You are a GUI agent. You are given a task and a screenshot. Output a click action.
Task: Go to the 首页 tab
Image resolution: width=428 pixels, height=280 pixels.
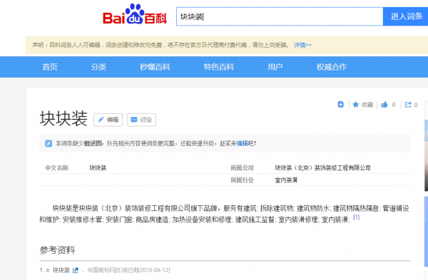pyautogui.click(x=50, y=67)
